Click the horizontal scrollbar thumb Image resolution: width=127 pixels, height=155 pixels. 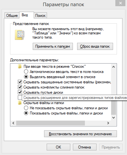[51, 123]
